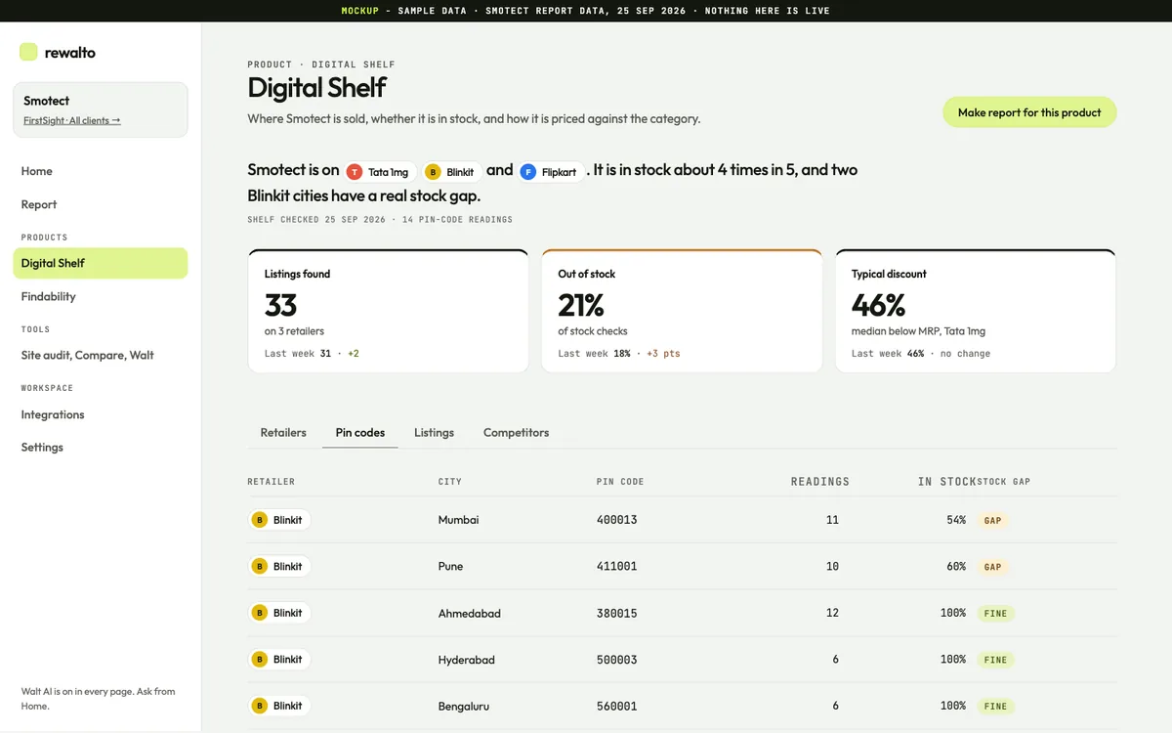Image resolution: width=1172 pixels, height=733 pixels.
Task: Click Blinkit badge in Mumbai row
Action: [x=279, y=520]
